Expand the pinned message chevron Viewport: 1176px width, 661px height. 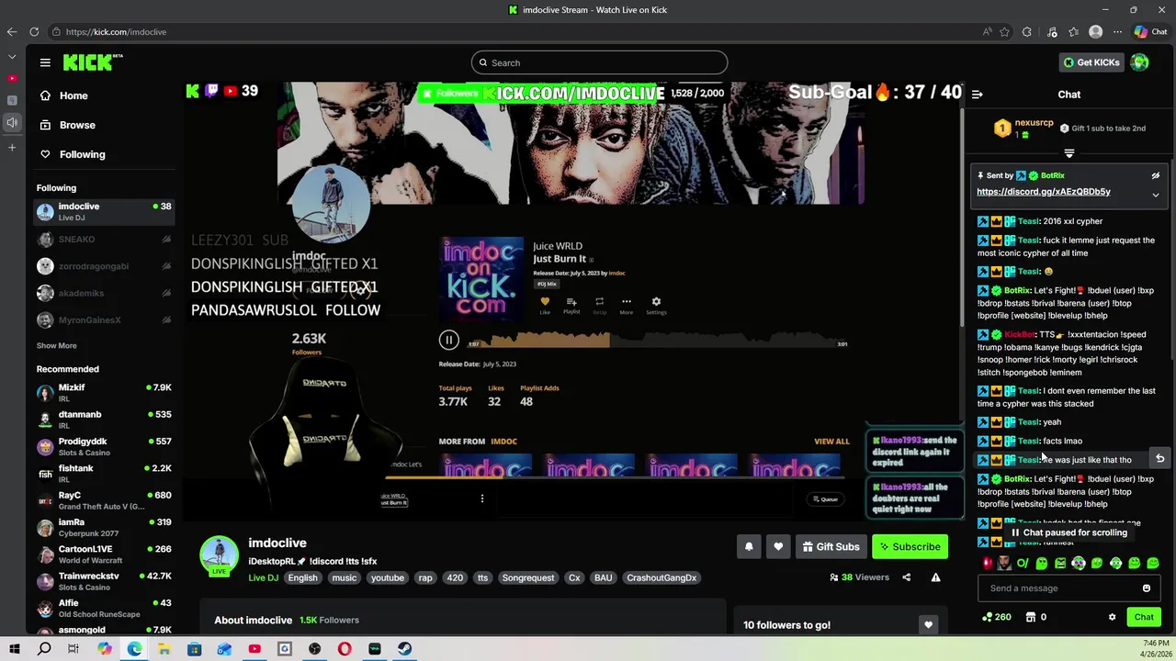pyautogui.click(x=1156, y=196)
